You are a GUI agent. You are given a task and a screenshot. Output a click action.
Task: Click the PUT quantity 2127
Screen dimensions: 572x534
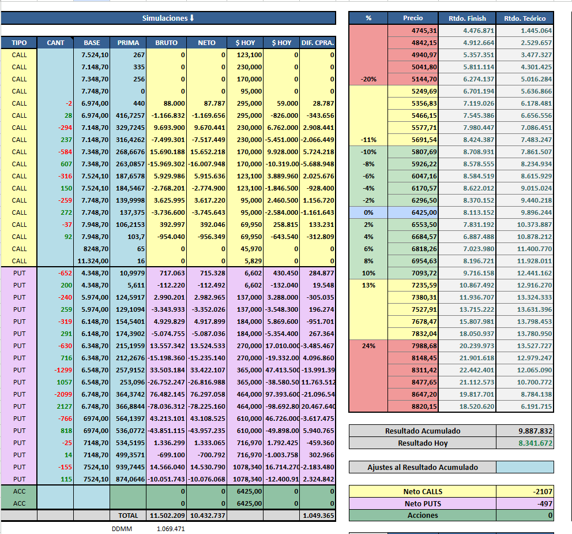(x=55, y=406)
